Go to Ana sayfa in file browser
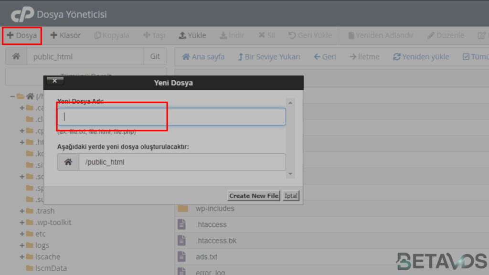The image size is (489, 275). (x=203, y=57)
